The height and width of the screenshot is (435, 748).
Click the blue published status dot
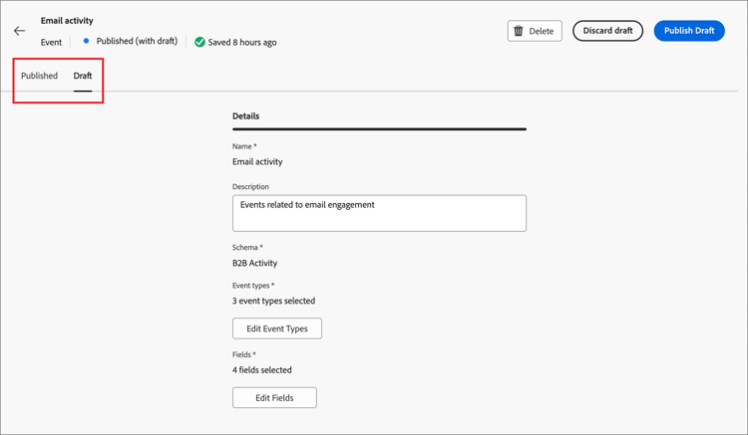(86, 42)
